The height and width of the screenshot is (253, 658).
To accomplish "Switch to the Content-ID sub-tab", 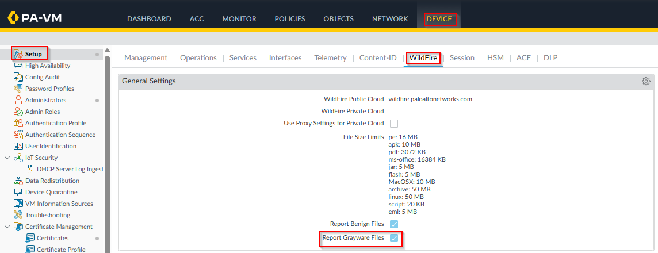I will (x=378, y=58).
